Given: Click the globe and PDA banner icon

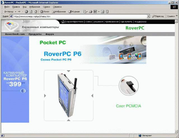Looking at the screenshot, I should point(138,56).
